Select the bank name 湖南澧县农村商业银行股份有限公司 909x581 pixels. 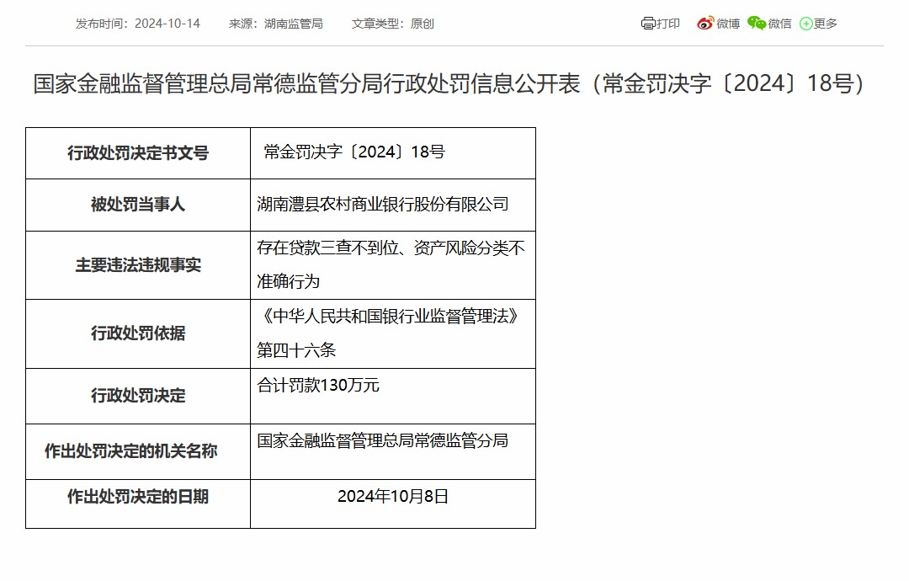(383, 204)
